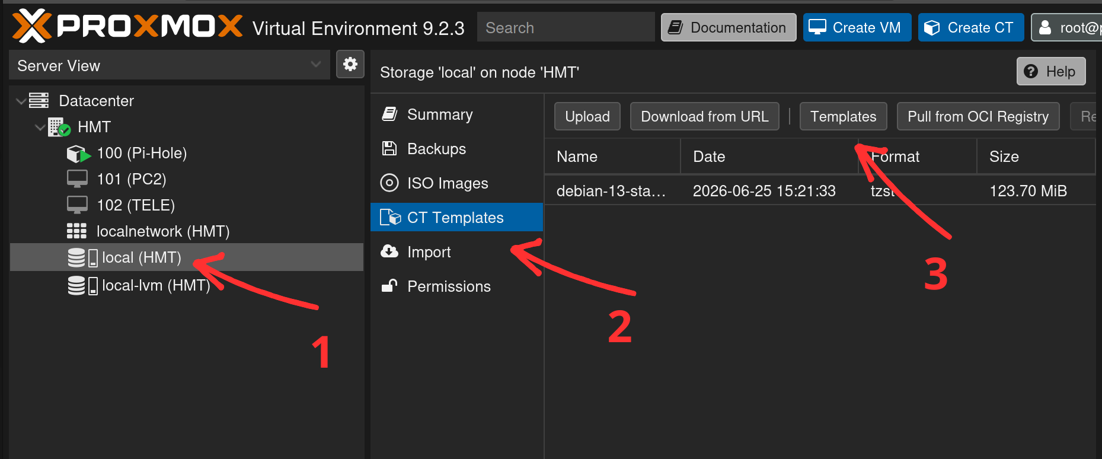Click the Create CT cube icon

932,27
